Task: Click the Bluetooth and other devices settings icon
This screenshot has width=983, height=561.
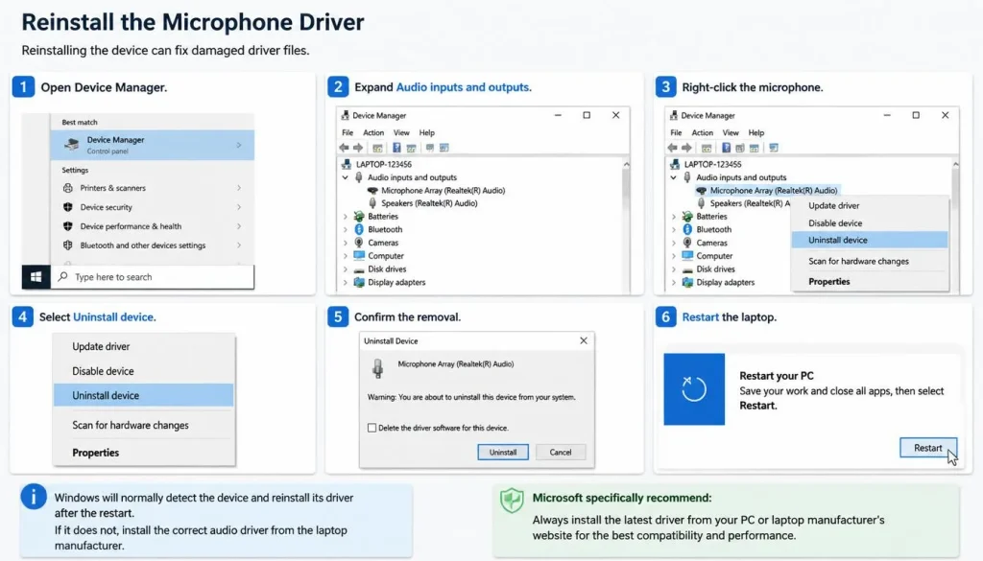Action: coord(68,245)
